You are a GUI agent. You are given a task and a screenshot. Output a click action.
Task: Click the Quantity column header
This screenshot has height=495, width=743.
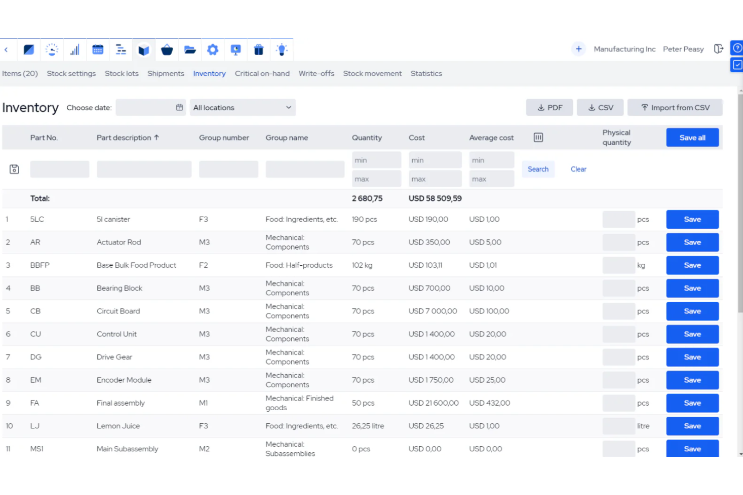coord(367,137)
